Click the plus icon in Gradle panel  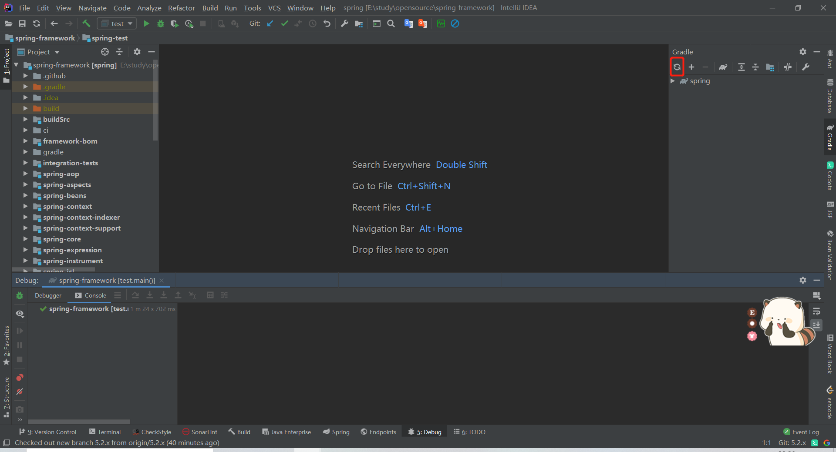point(691,67)
